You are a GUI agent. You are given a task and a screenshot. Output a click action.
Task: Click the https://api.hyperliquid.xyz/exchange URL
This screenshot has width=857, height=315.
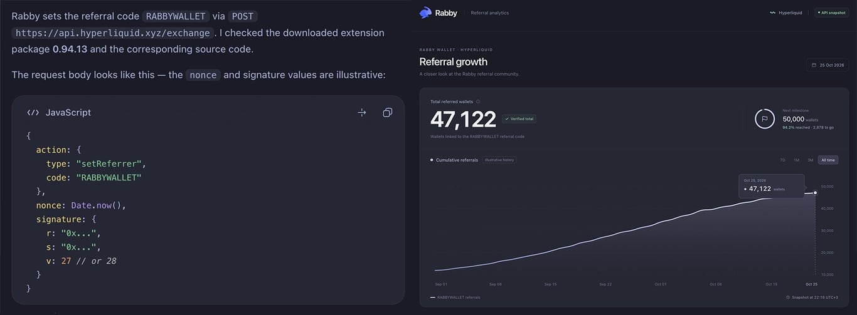[113, 33]
